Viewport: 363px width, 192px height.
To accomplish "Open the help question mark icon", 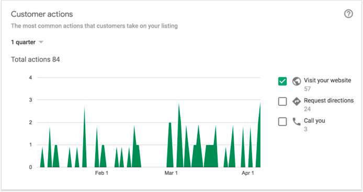I will (348, 14).
